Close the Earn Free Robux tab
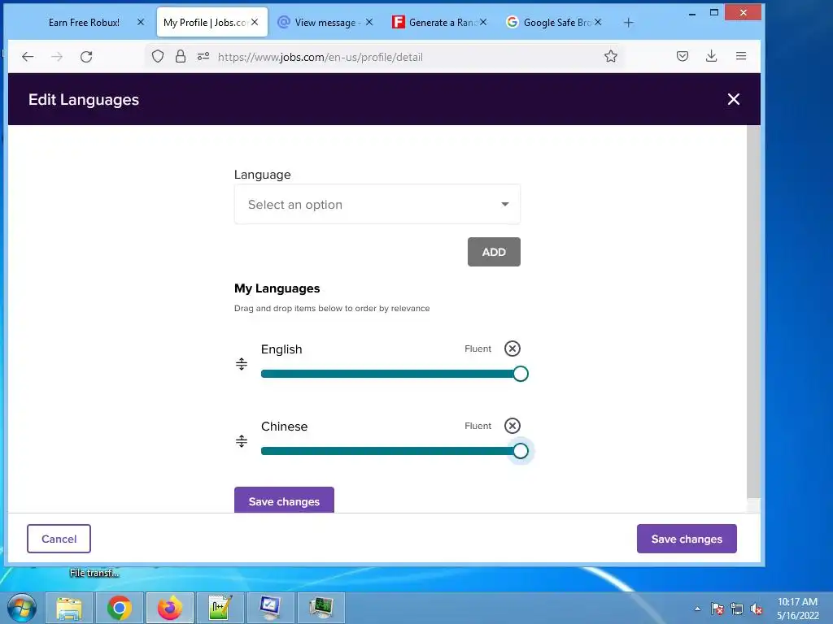Image resolution: width=833 pixels, height=624 pixels. click(x=141, y=22)
